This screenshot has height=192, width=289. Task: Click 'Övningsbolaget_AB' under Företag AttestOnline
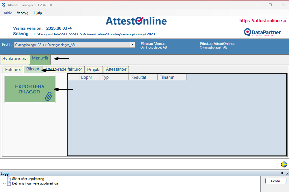213,47
